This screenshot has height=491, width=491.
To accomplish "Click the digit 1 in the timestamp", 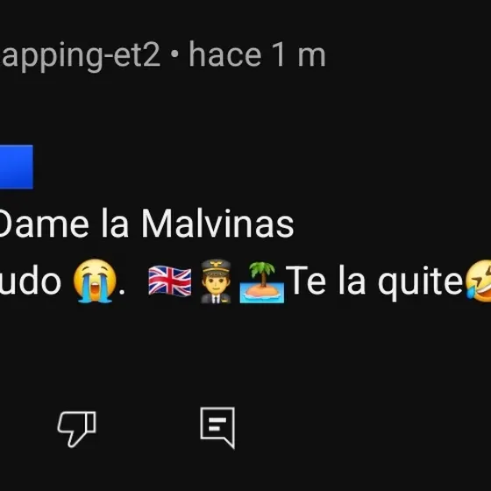I will 279,54.
